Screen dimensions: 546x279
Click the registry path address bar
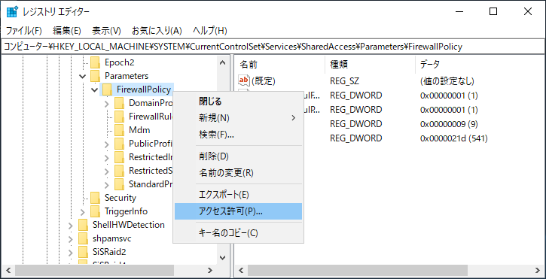273,47
